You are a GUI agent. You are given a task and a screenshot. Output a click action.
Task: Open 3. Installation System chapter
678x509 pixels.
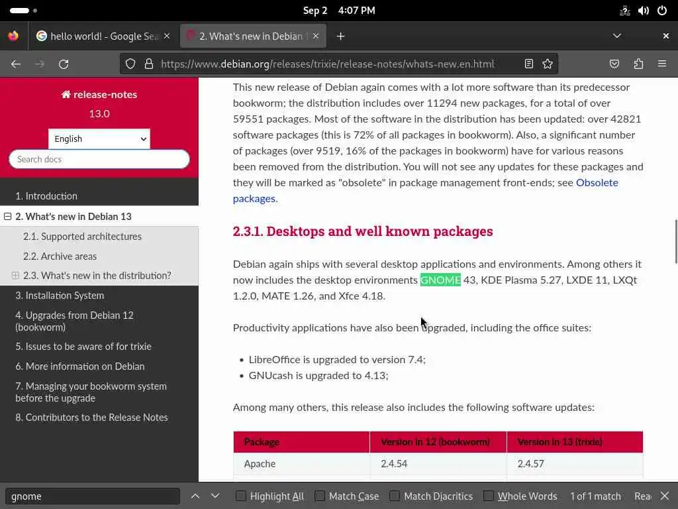(60, 296)
